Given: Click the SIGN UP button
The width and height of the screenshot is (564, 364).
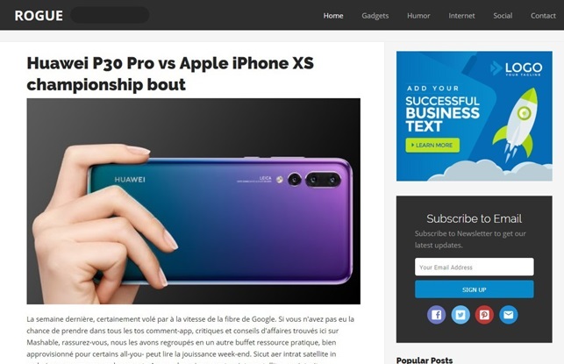Looking at the screenshot, I should [474, 289].
